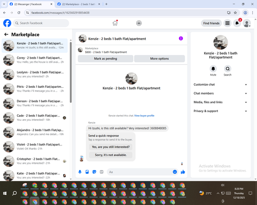Click the Find friends button
The width and height of the screenshot is (257, 205).
(211, 23)
